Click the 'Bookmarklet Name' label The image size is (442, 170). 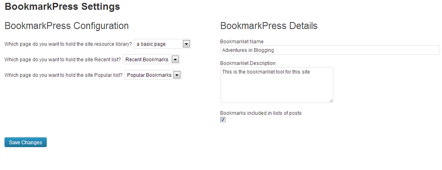(242, 42)
